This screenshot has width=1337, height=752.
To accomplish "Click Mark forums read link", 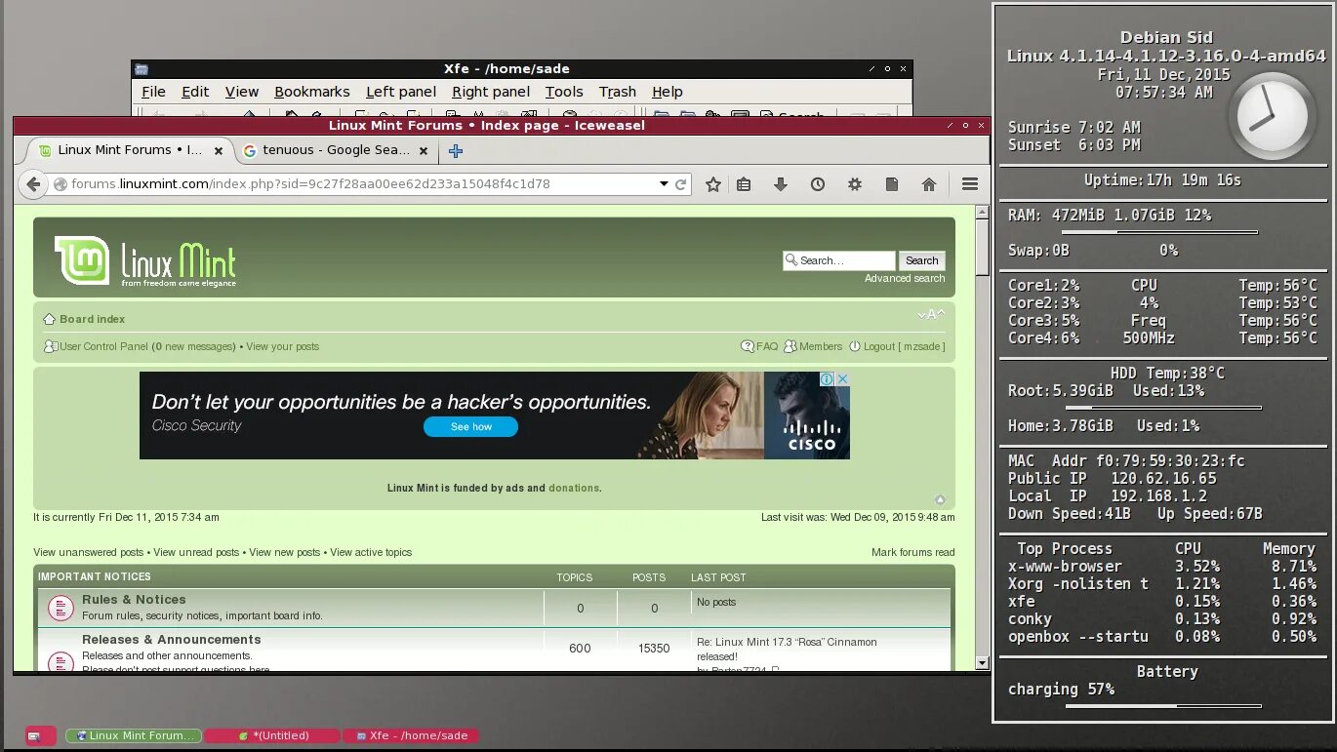I will 913,552.
